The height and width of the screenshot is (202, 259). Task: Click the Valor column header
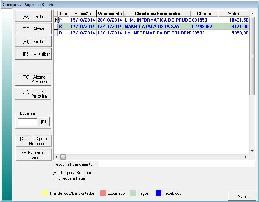point(233,14)
